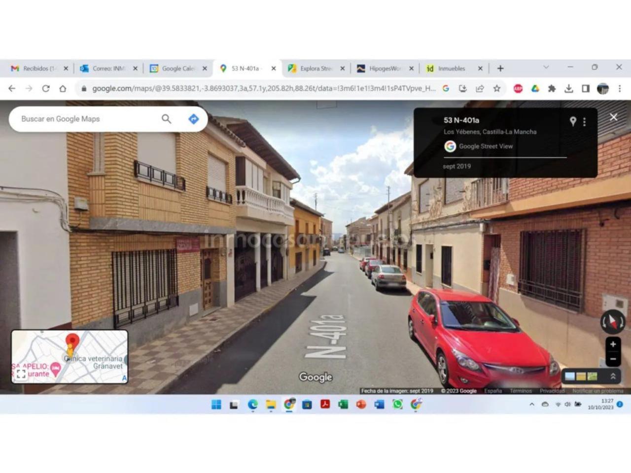This screenshot has width=631, height=473.
Task: Click the Términos link in the footer
Action: pyautogui.click(x=521, y=391)
